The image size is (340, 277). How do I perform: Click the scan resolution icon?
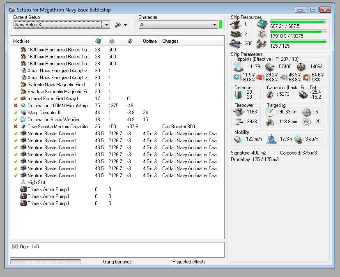pos(270,122)
